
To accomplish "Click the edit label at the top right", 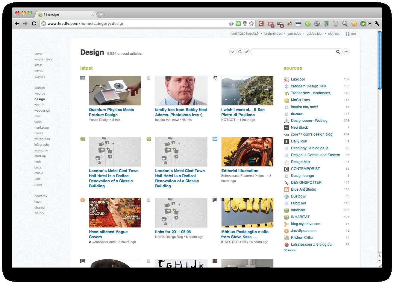I will [x=354, y=34].
